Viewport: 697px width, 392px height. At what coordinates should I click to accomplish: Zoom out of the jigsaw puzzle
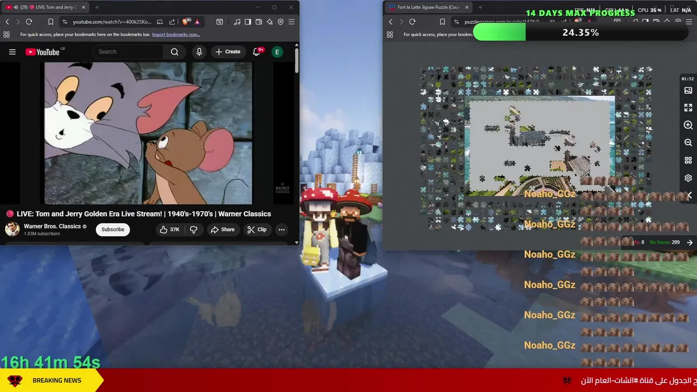[688, 143]
